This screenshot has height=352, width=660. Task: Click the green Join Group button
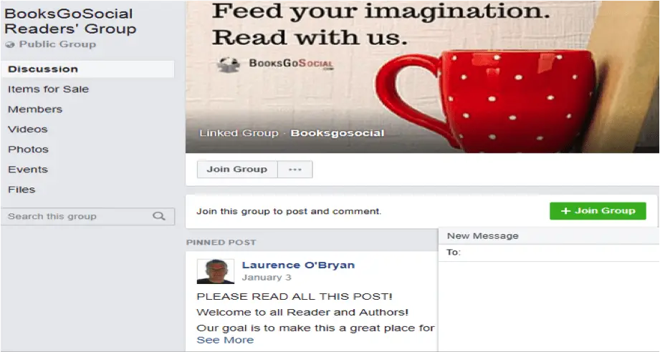tap(598, 211)
